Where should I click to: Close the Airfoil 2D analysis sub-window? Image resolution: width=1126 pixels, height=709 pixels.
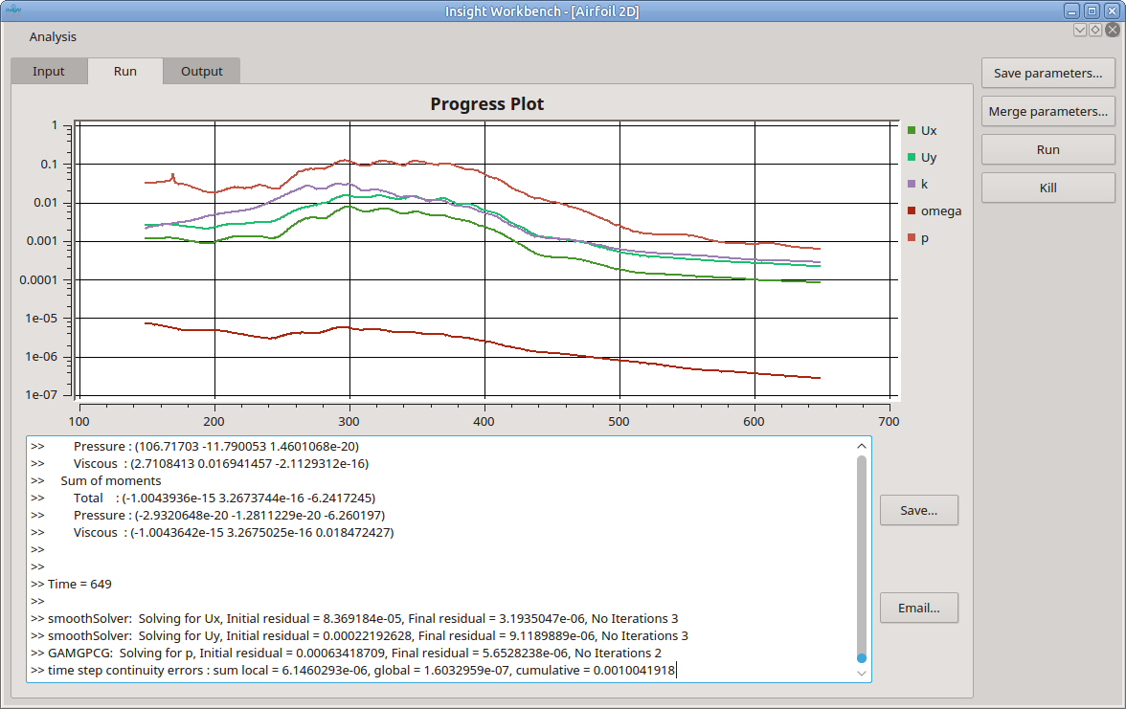tap(1112, 31)
